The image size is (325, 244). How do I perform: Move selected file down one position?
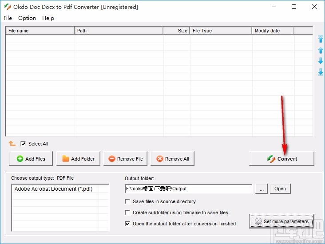pos(321,61)
